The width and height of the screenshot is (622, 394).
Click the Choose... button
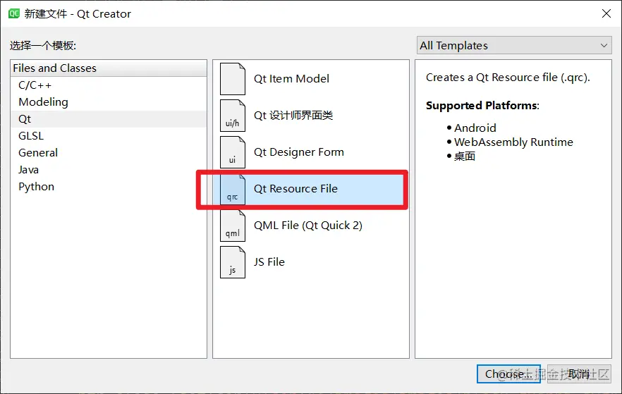[x=508, y=374]
